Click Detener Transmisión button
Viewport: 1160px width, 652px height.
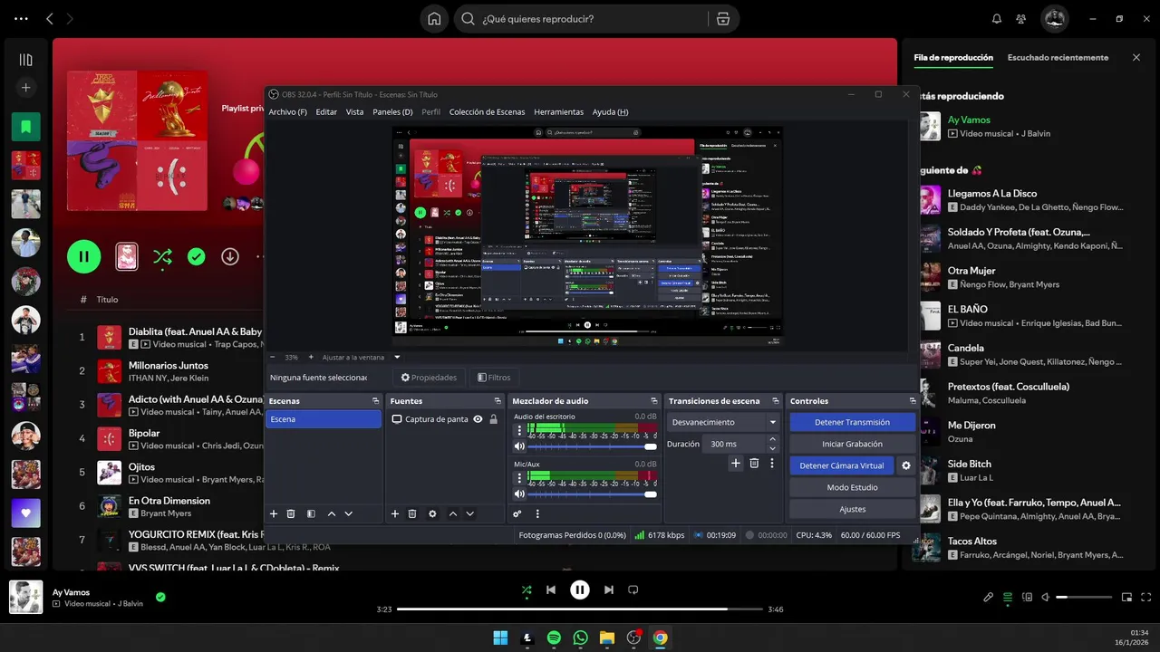pos(852,422)
